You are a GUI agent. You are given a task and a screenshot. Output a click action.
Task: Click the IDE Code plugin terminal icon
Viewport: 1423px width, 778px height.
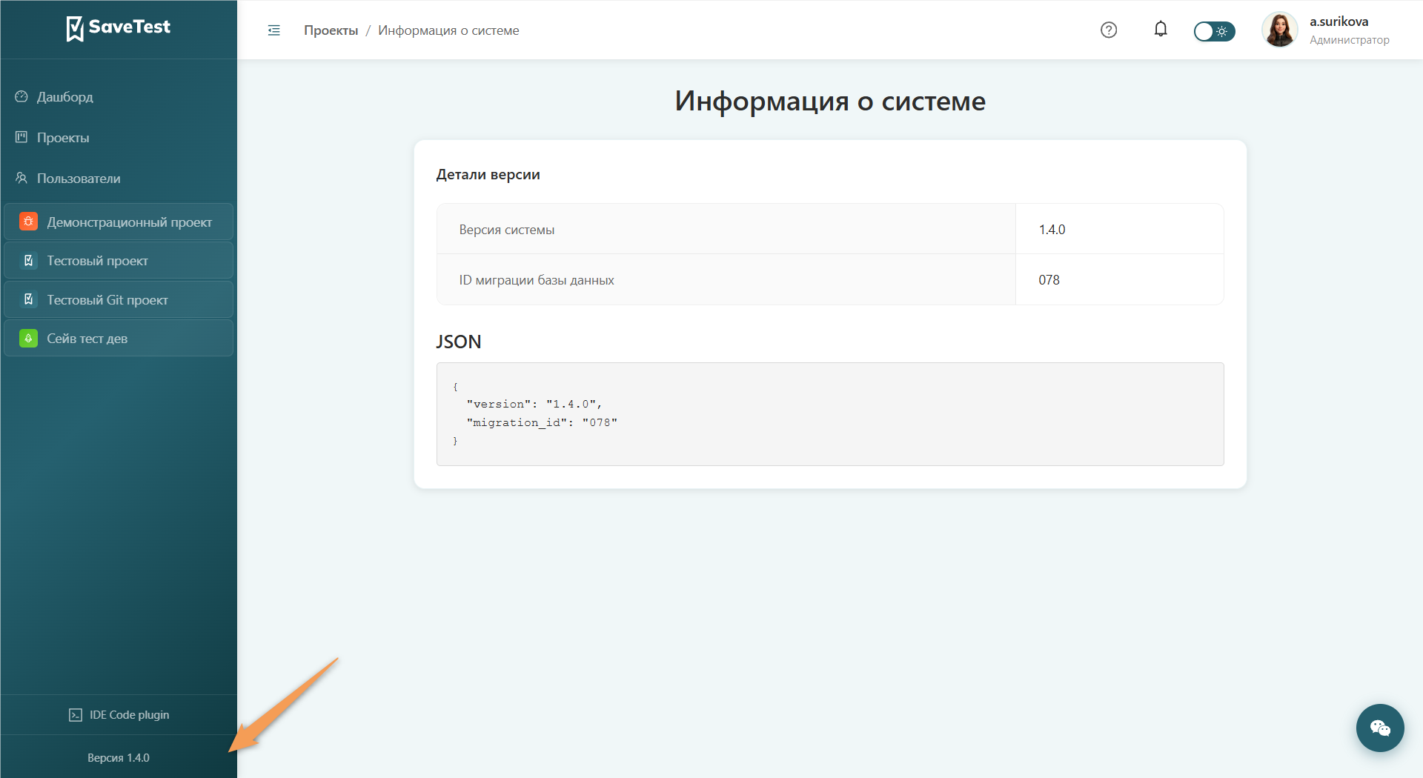coord(76,715)
